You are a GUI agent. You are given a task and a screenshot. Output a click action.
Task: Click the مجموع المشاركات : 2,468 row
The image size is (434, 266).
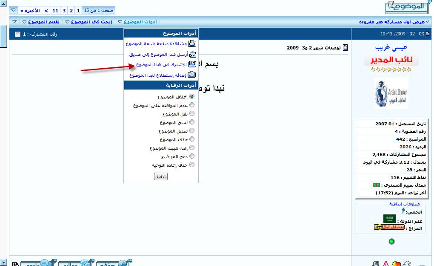tap(391, 154)
